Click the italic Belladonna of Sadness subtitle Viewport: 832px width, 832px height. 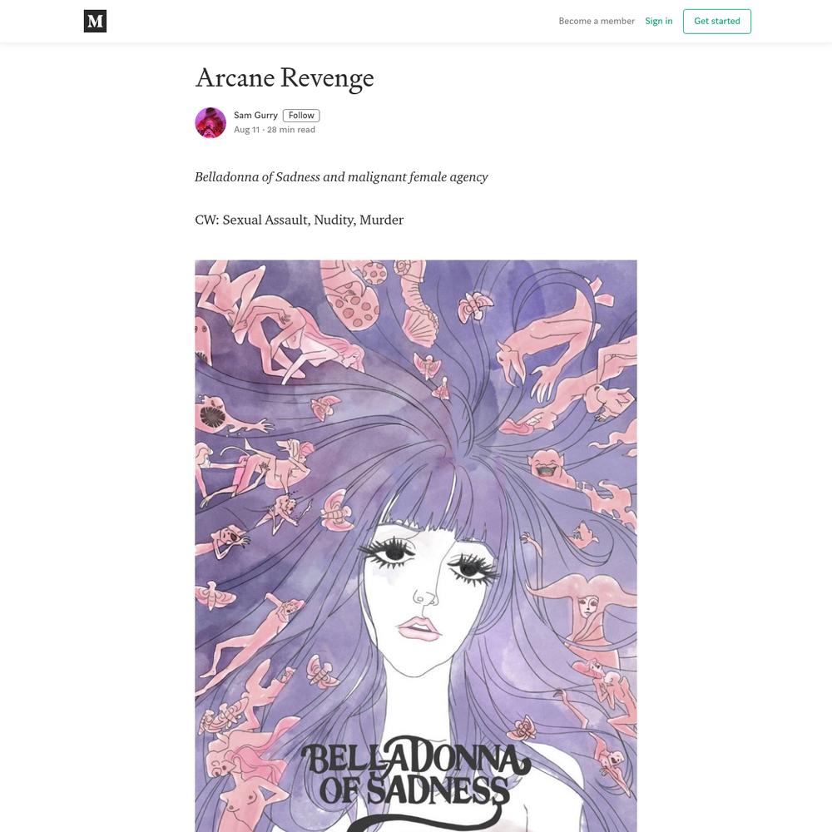pyautogui.click(x=341, y=176)
